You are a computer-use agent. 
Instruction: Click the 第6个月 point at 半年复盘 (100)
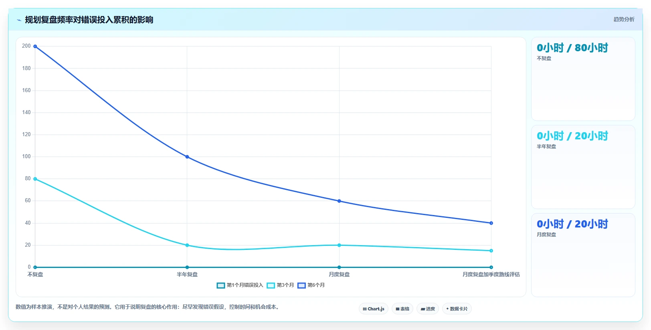click(187, 157)
